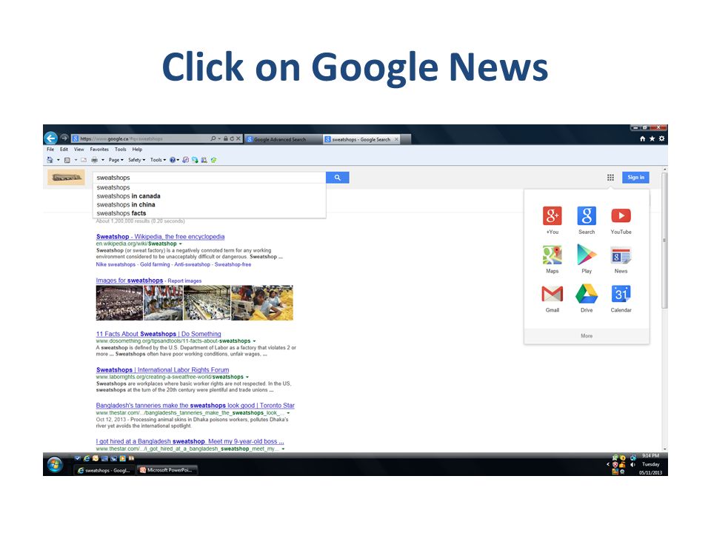Click the Home icon at browser top right
The width and height of the screenshot is (711, 533).
[642, 138]
